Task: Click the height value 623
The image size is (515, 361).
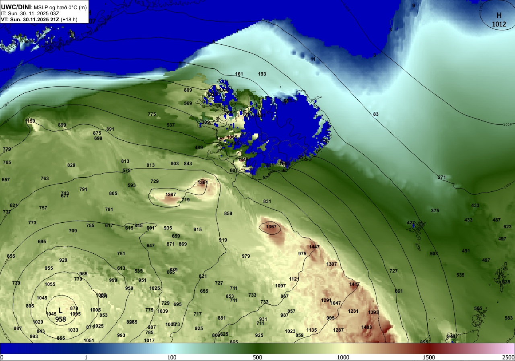Action: coord(507,227)
